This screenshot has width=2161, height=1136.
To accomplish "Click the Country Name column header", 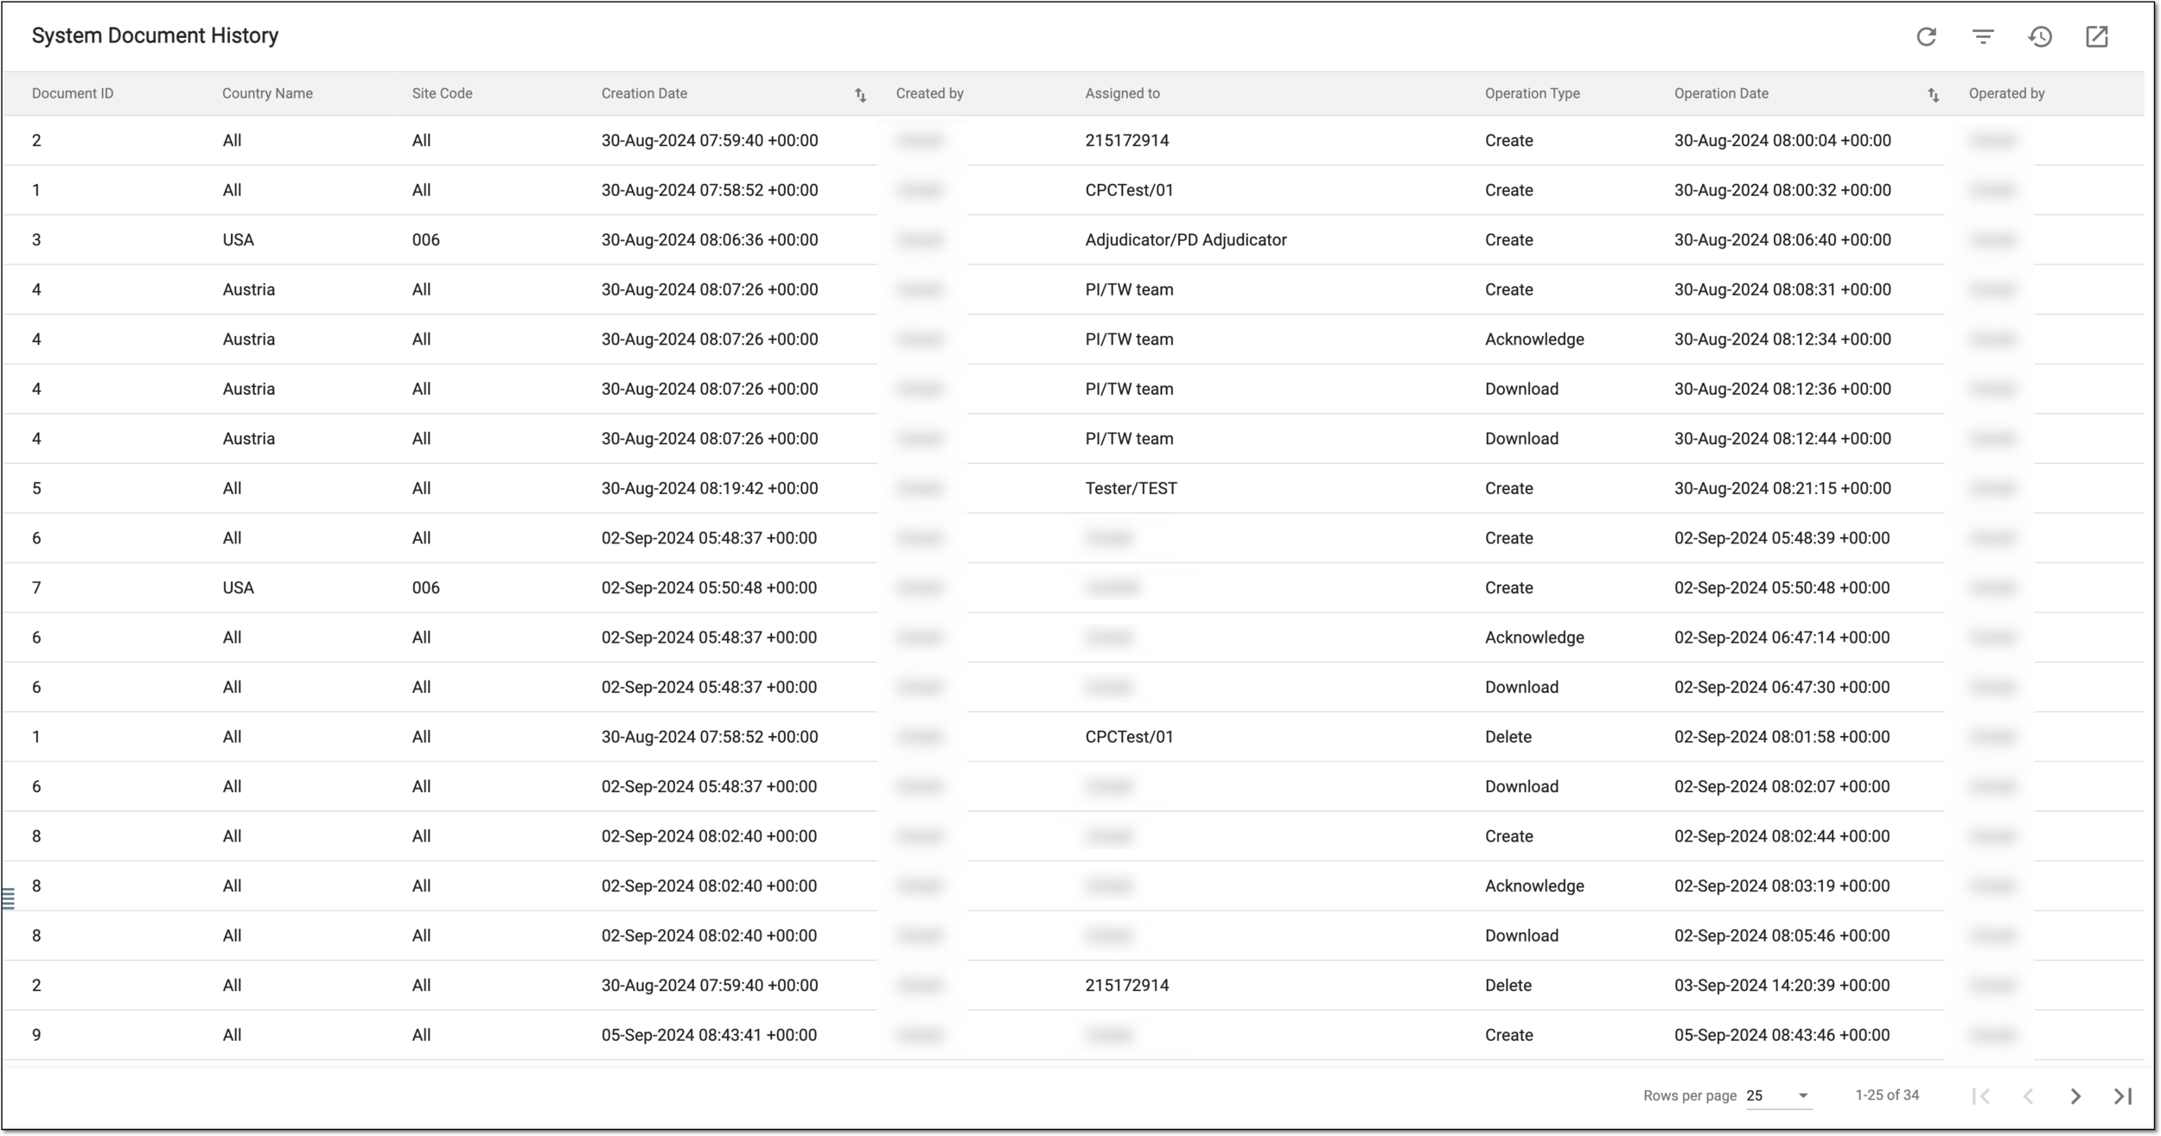I will (x=267, y=93).
